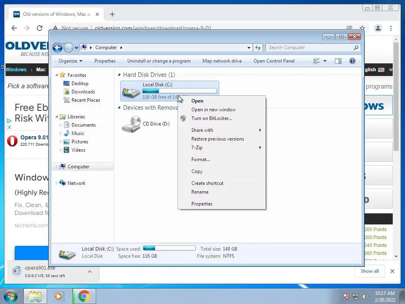Image resolution: width=405 pixels, height=304 pixels.
Task: Click the Explorer help icon
Action: 352,61
